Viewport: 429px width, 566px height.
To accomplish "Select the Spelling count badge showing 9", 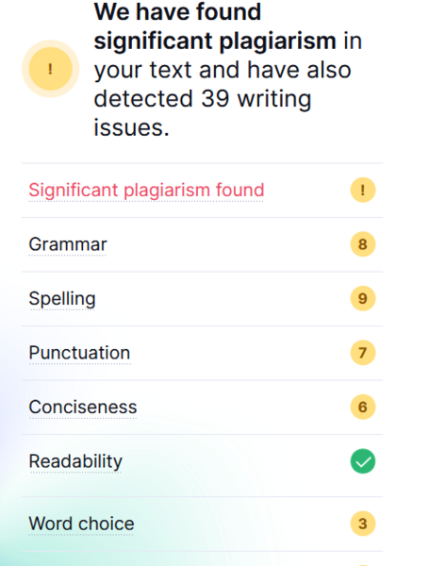I will pyautogui.click(x=363, y=298).
